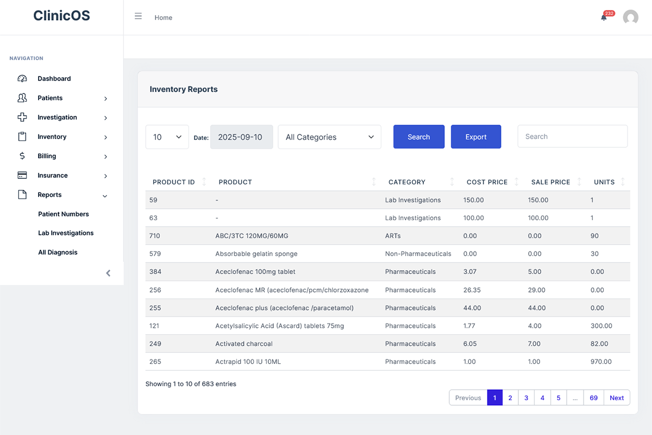Viewport: 652px width, 435px height.
Task: Open the All Categories dropdown
Action: [x=329, y=136]
